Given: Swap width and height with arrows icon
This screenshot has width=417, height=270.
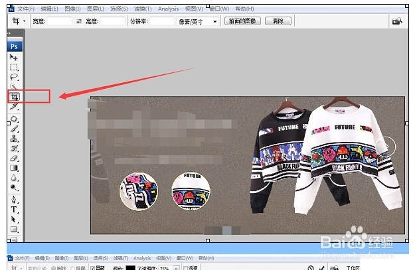Looking at the screenshot, I should click(79, 21).
